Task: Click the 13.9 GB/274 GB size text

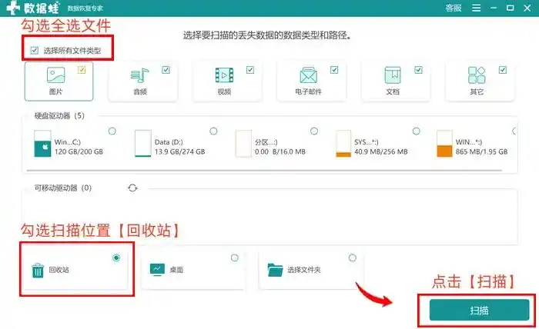Action: click(x=179, y=151)
